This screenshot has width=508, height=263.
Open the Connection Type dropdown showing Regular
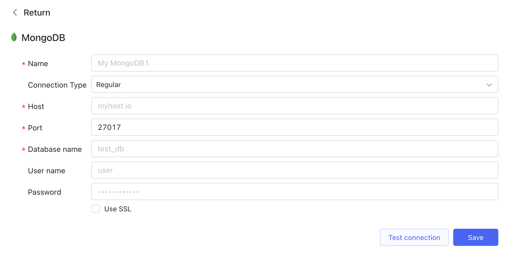point(290,85)
